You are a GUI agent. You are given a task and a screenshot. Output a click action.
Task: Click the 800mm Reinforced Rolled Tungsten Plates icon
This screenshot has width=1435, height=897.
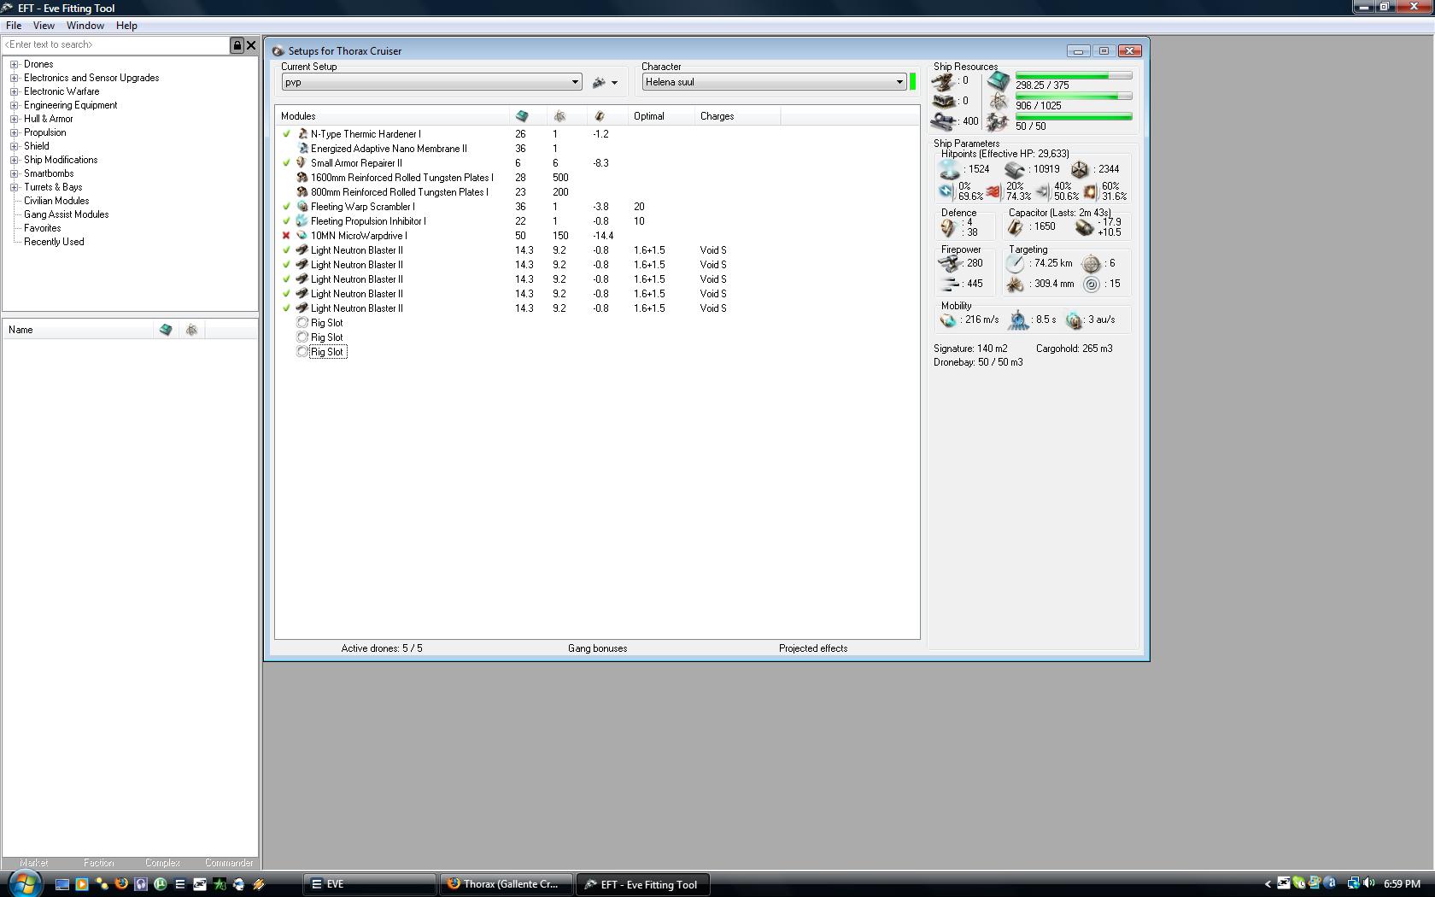tap(302, 192)
